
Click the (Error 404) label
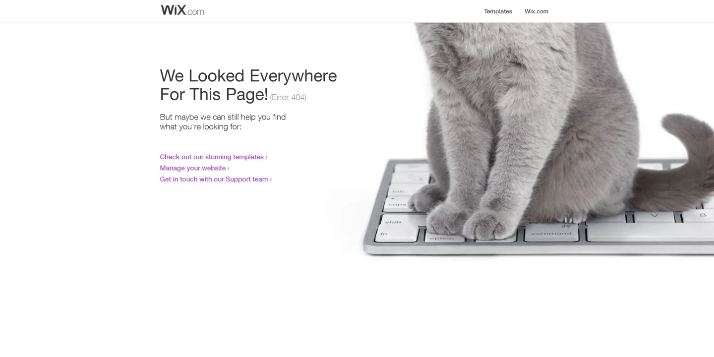[x=288, y=97]
